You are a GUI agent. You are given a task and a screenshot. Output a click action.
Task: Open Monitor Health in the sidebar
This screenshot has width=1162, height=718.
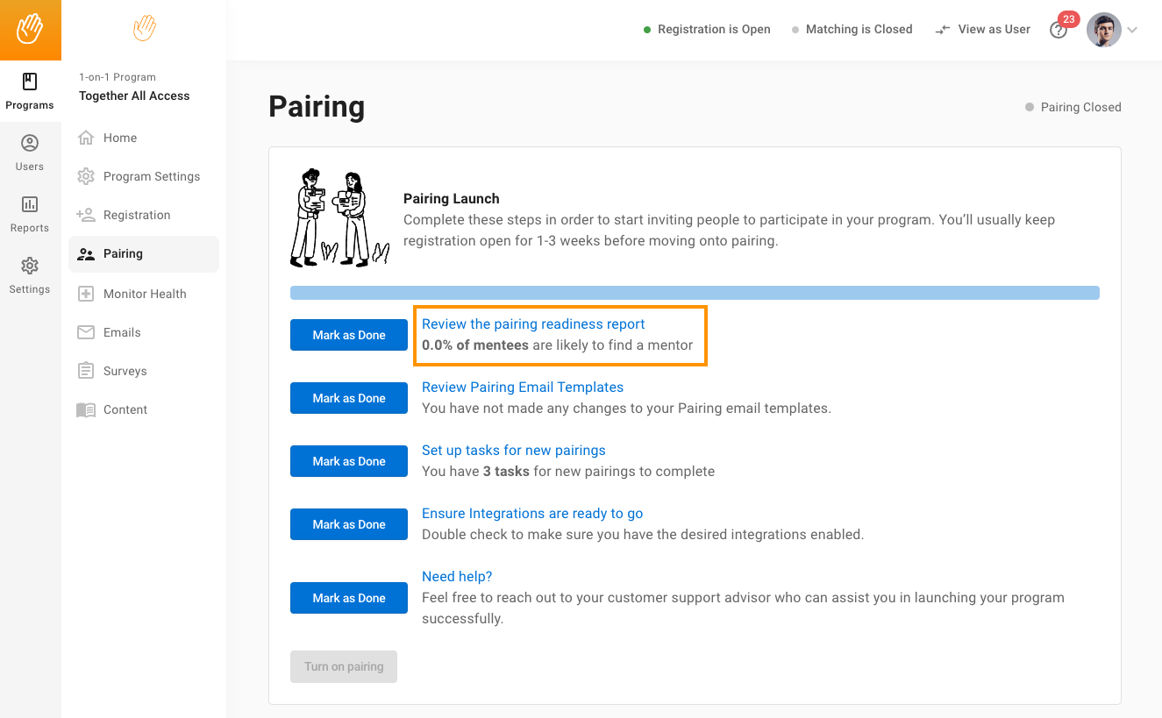click(145, 294)
